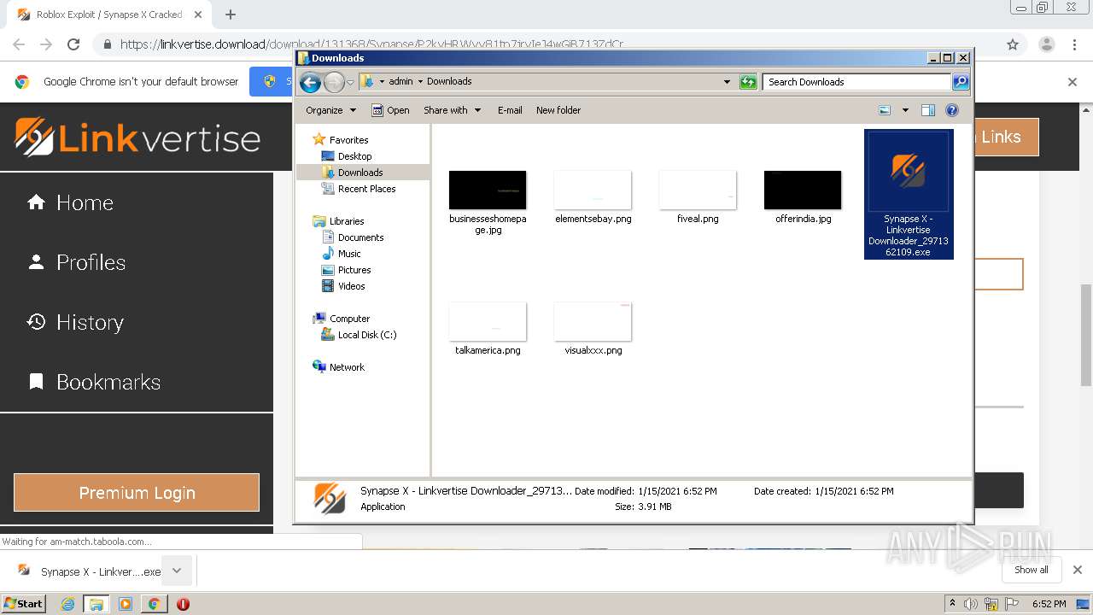Click the Explorer Forward arrow button
The image size is (1093, 615).
pos(334,82)
